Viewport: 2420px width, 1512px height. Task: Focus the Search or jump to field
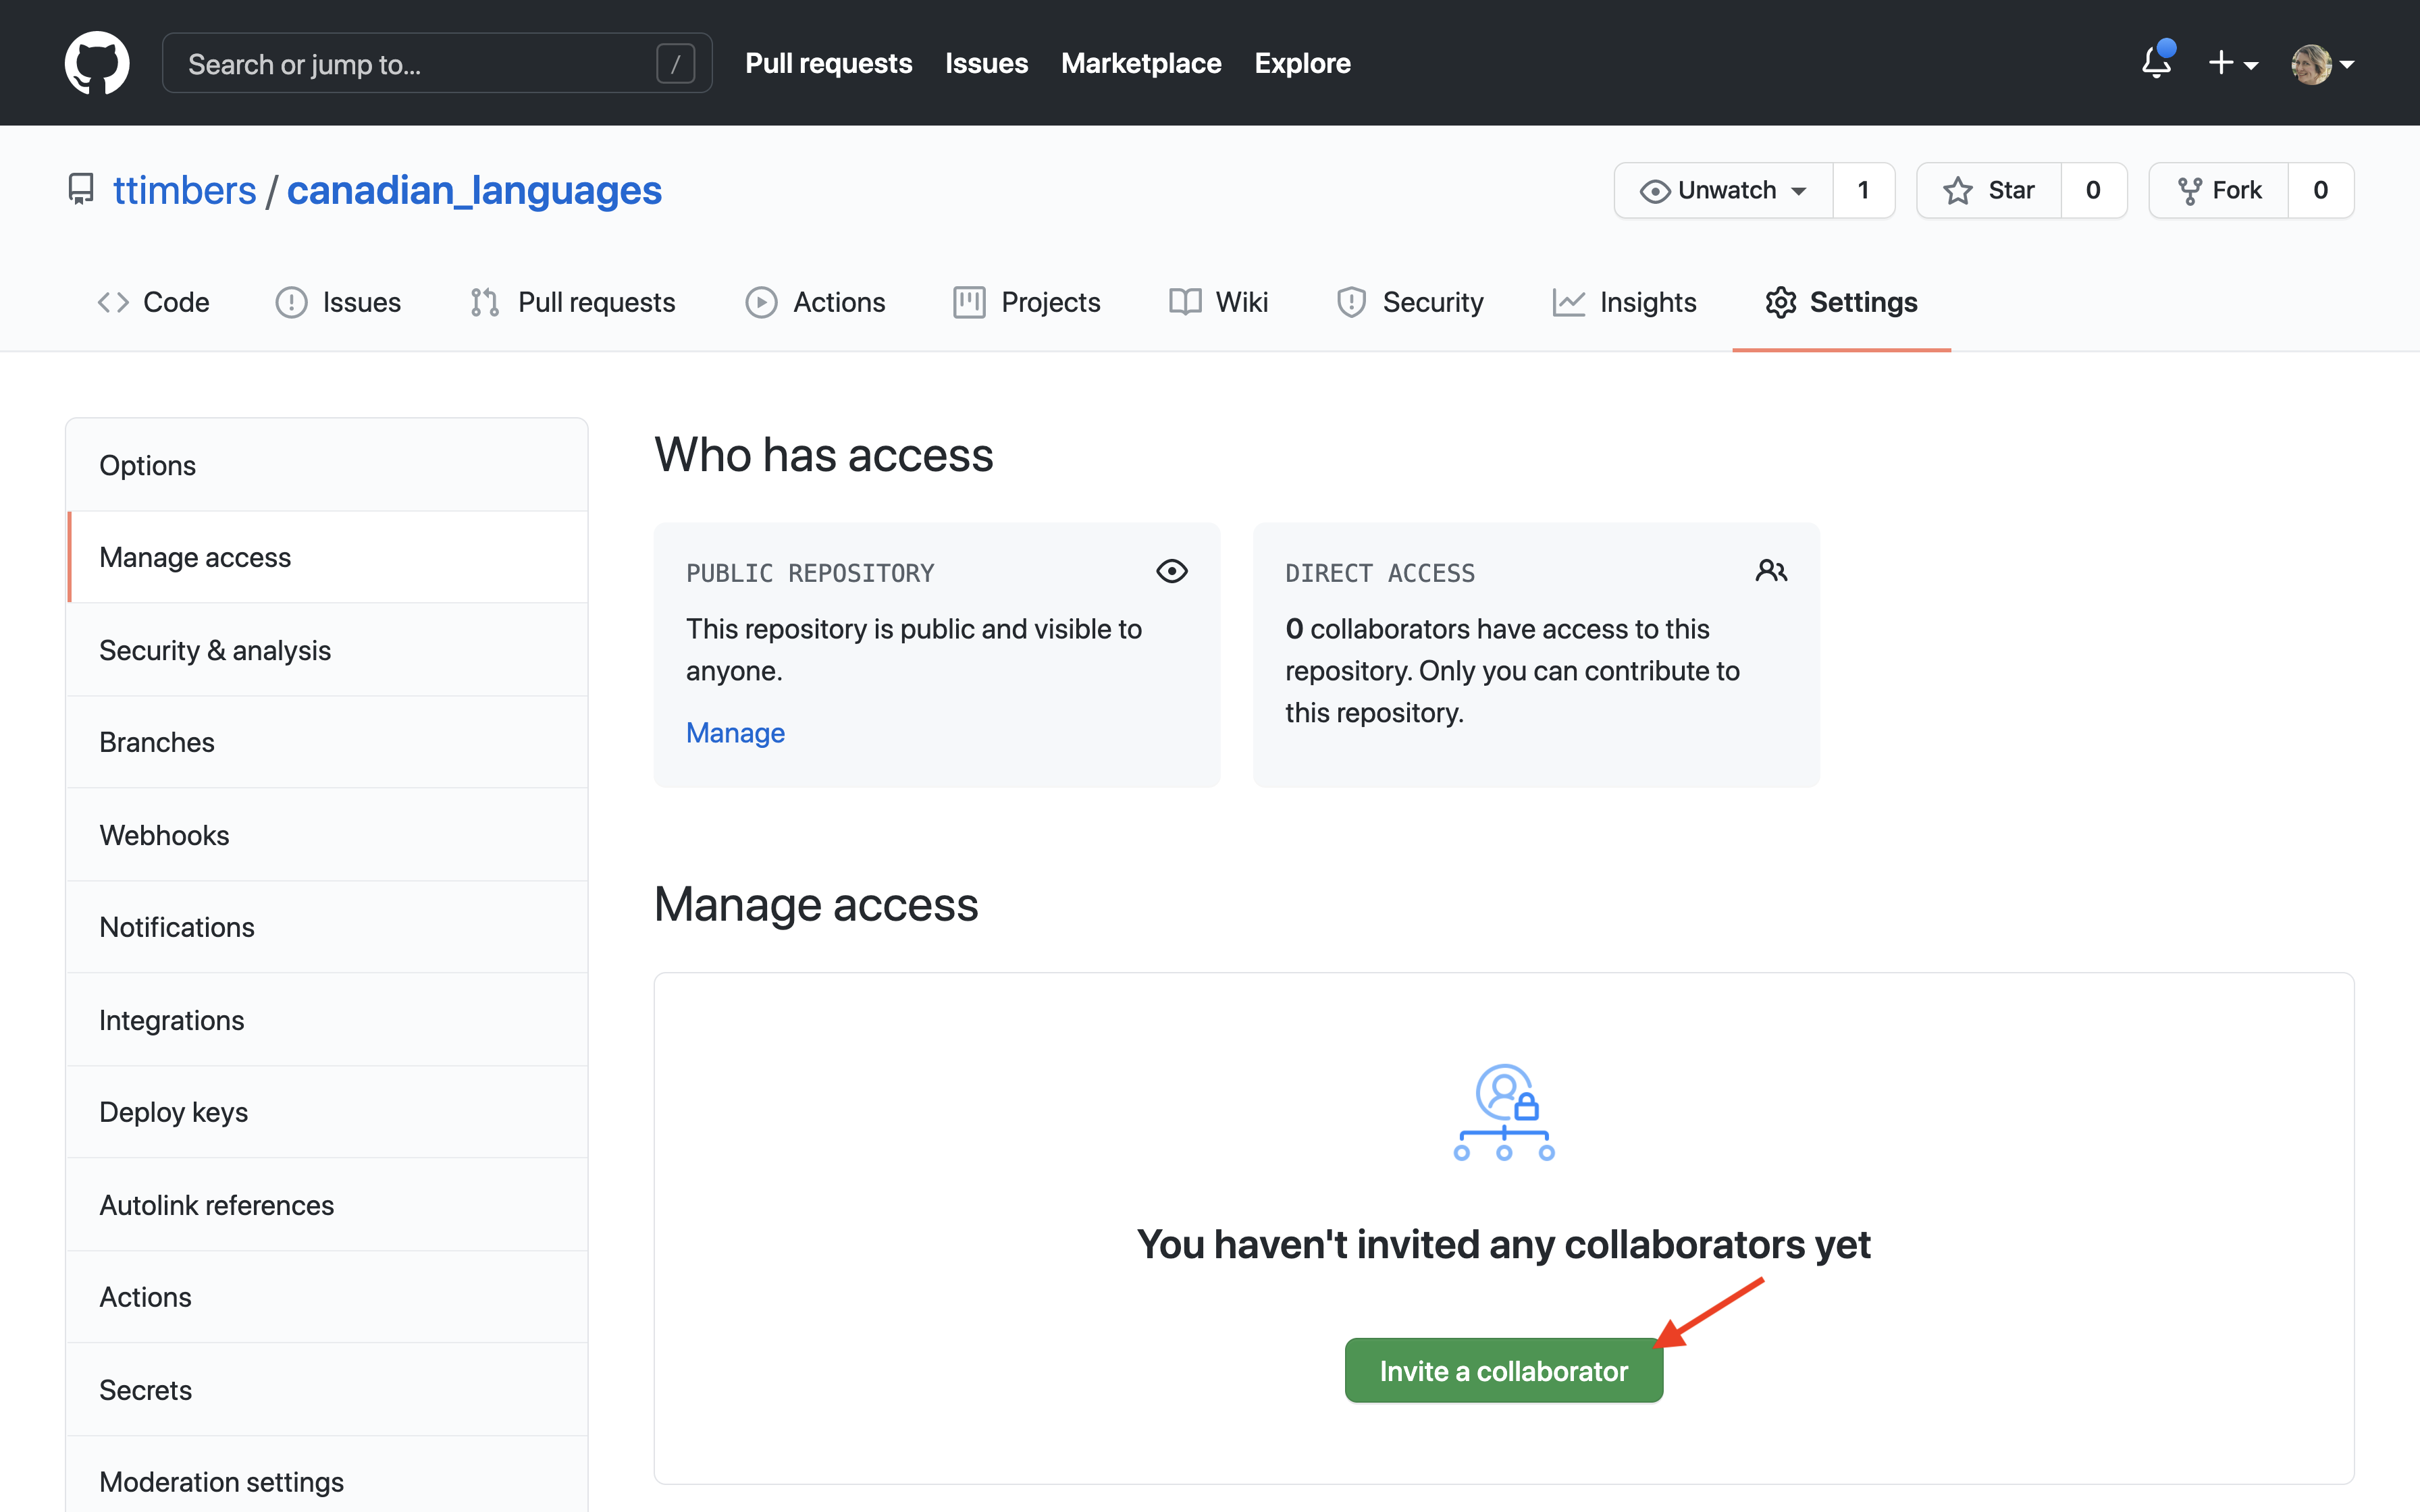tap(437, 63)
